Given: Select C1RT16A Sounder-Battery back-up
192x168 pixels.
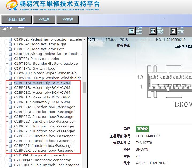Looking at the screenshot, I should click(46, 63).
